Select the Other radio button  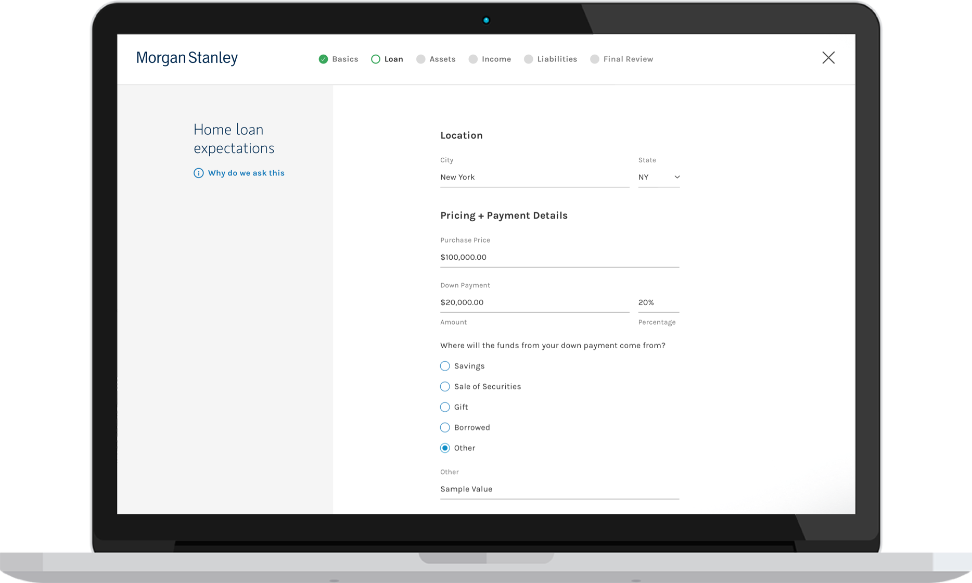pyautogui.click(x=445, y=448)
